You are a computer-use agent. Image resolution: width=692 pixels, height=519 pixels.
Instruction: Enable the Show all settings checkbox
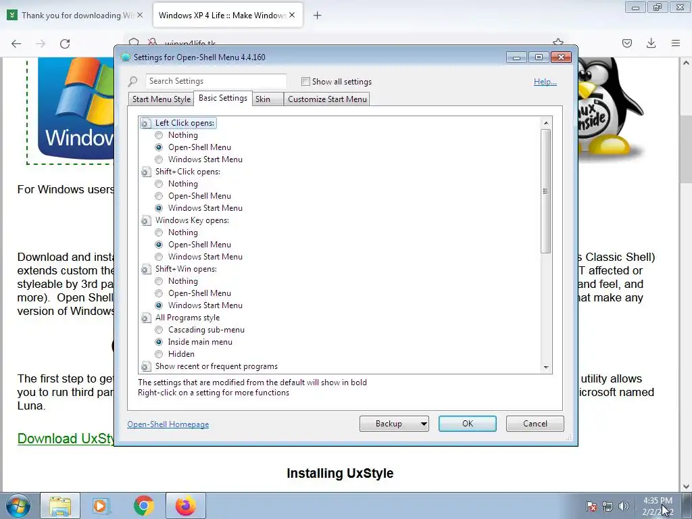click(x=305, y=82)
